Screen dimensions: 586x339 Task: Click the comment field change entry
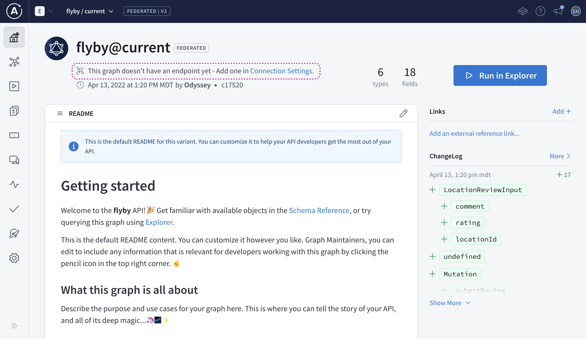(470, 206)
